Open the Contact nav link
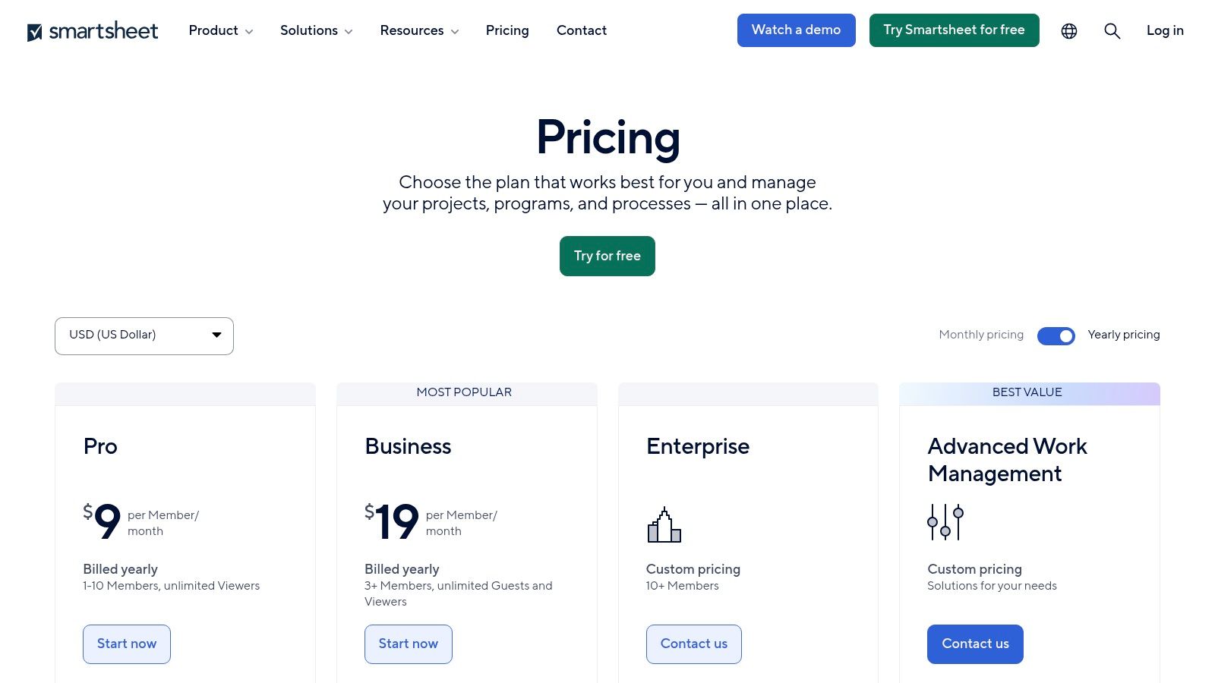 pyautogui.click(x=582, y=30)
